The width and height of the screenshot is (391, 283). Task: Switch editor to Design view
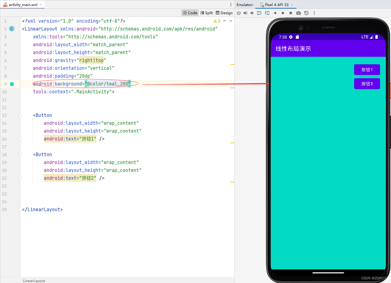[224, 13]
